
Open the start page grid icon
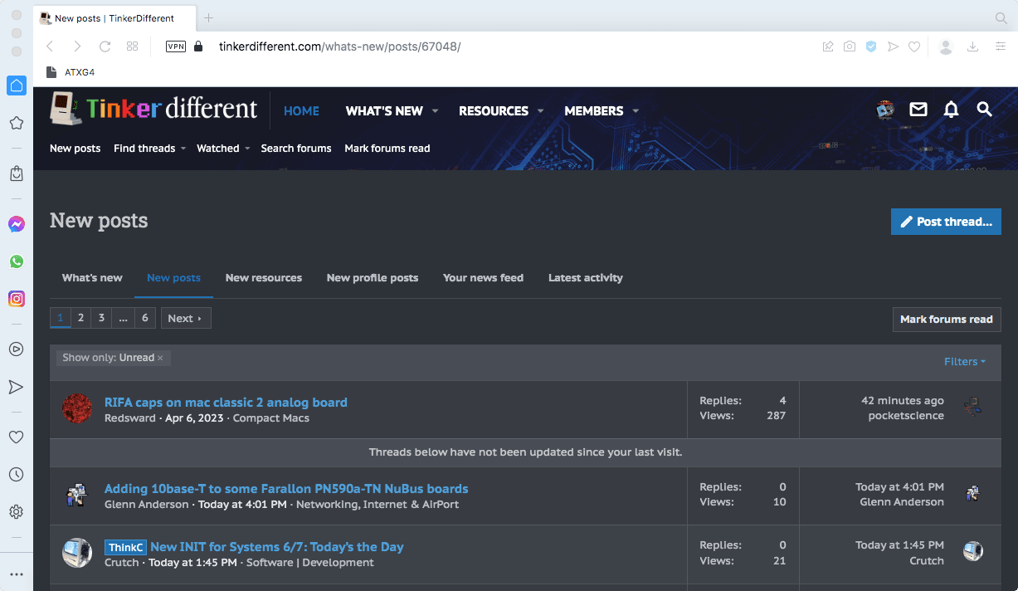click(133, 46)
